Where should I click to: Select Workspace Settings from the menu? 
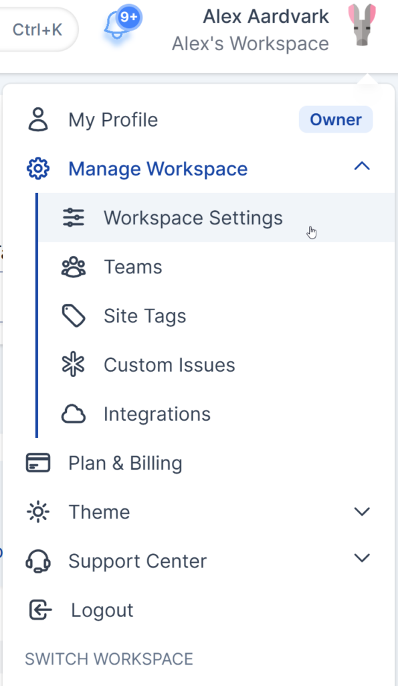click(x=193, y=217)
